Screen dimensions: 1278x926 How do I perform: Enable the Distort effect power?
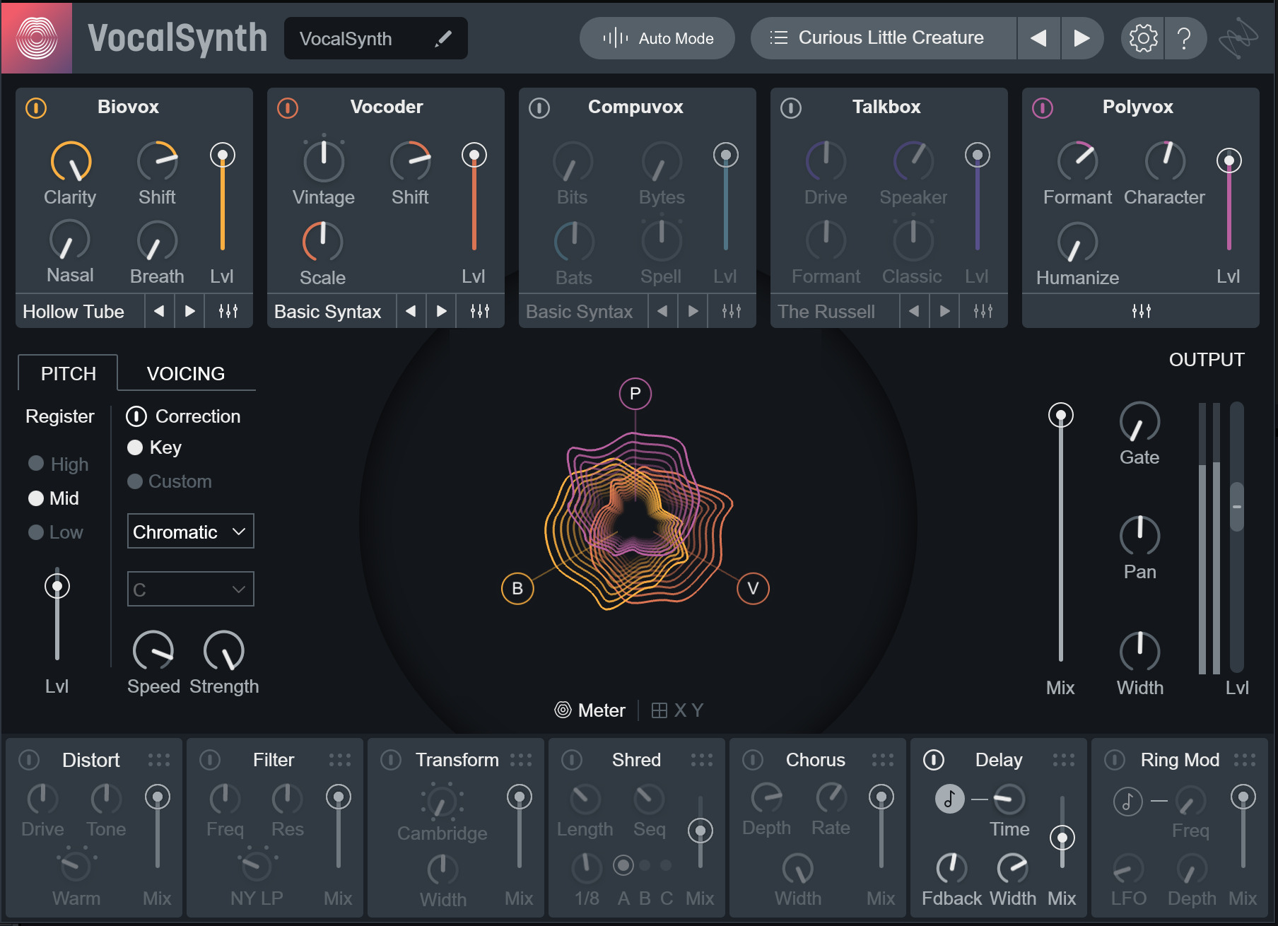pyautogui.click(x=29, y=760)
